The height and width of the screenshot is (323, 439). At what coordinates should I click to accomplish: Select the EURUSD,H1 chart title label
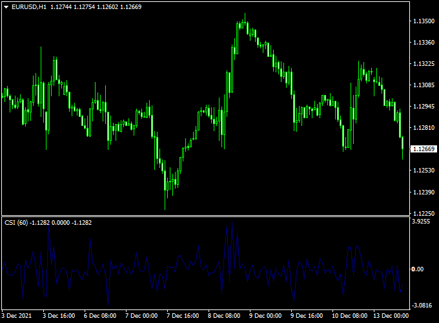29,7
